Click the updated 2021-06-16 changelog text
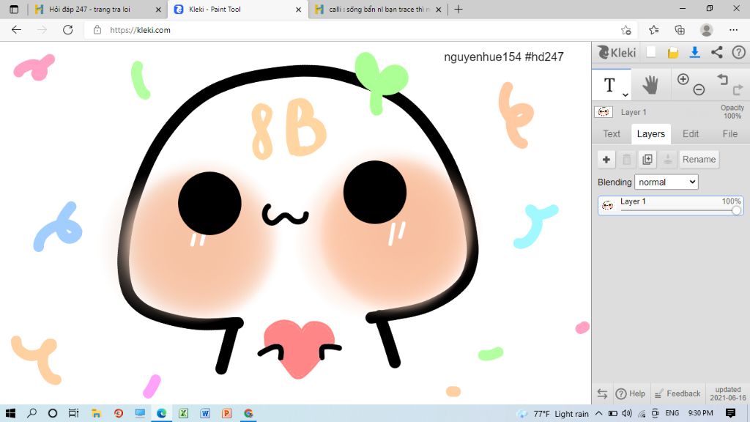 pyautogui.click(x=728, y=393)
